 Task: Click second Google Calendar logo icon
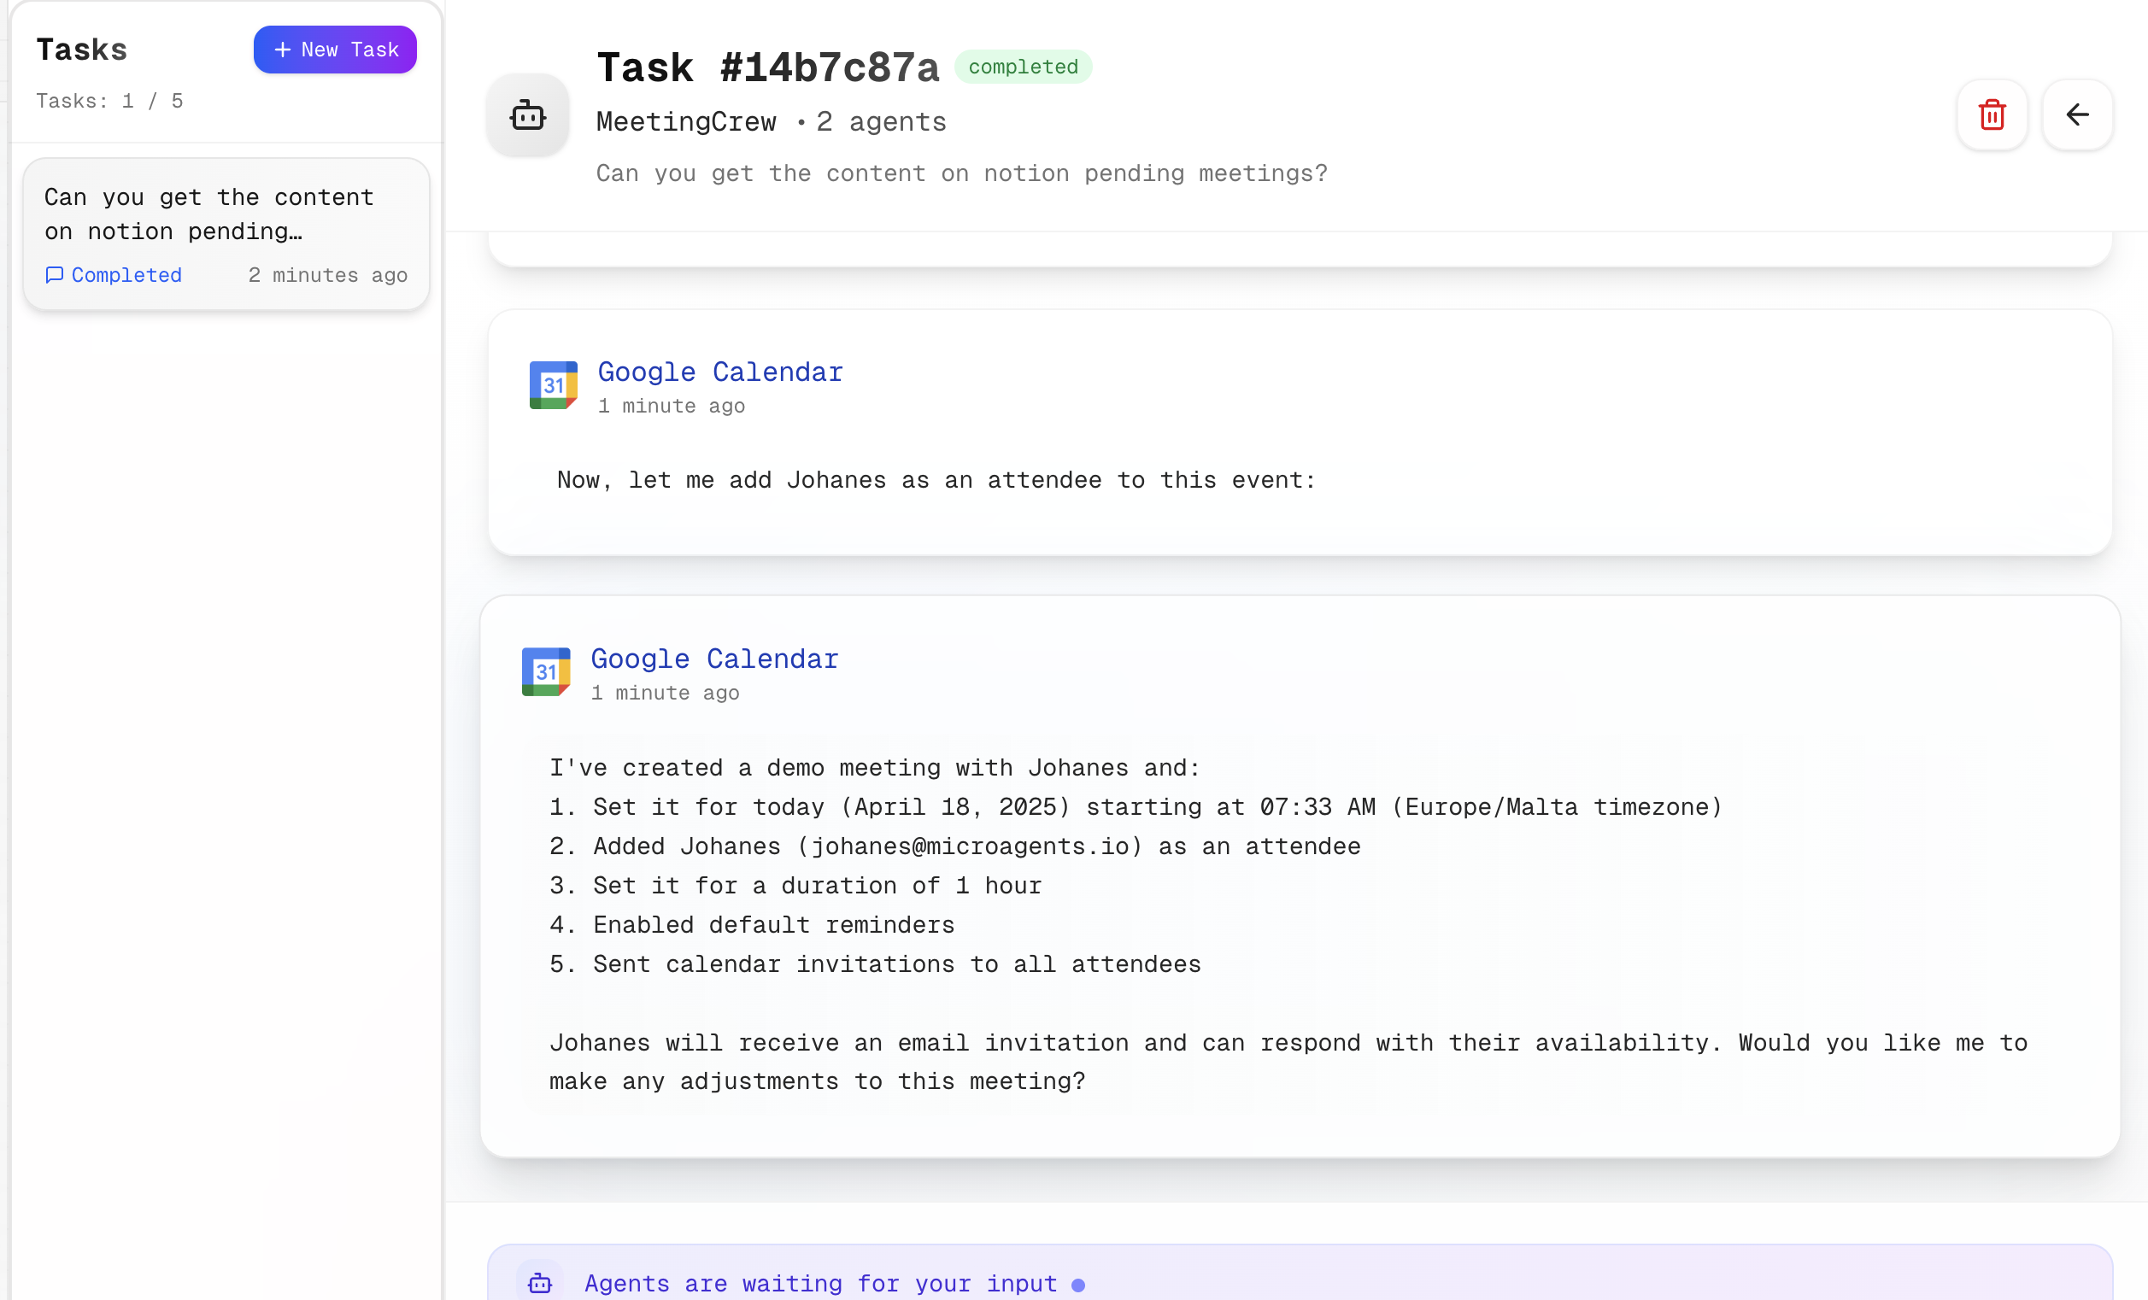coord(546,672)
